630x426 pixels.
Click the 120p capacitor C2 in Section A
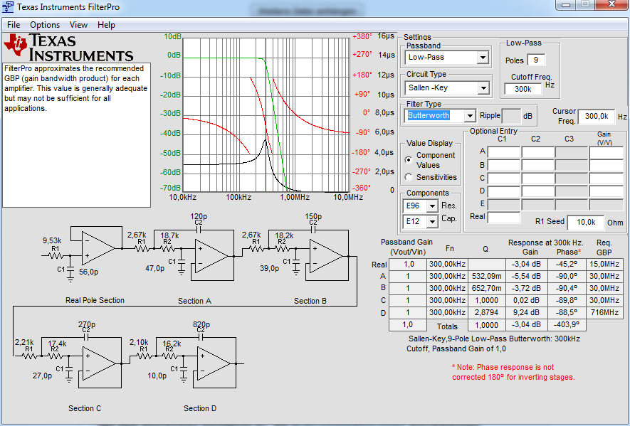coord(199,230)
